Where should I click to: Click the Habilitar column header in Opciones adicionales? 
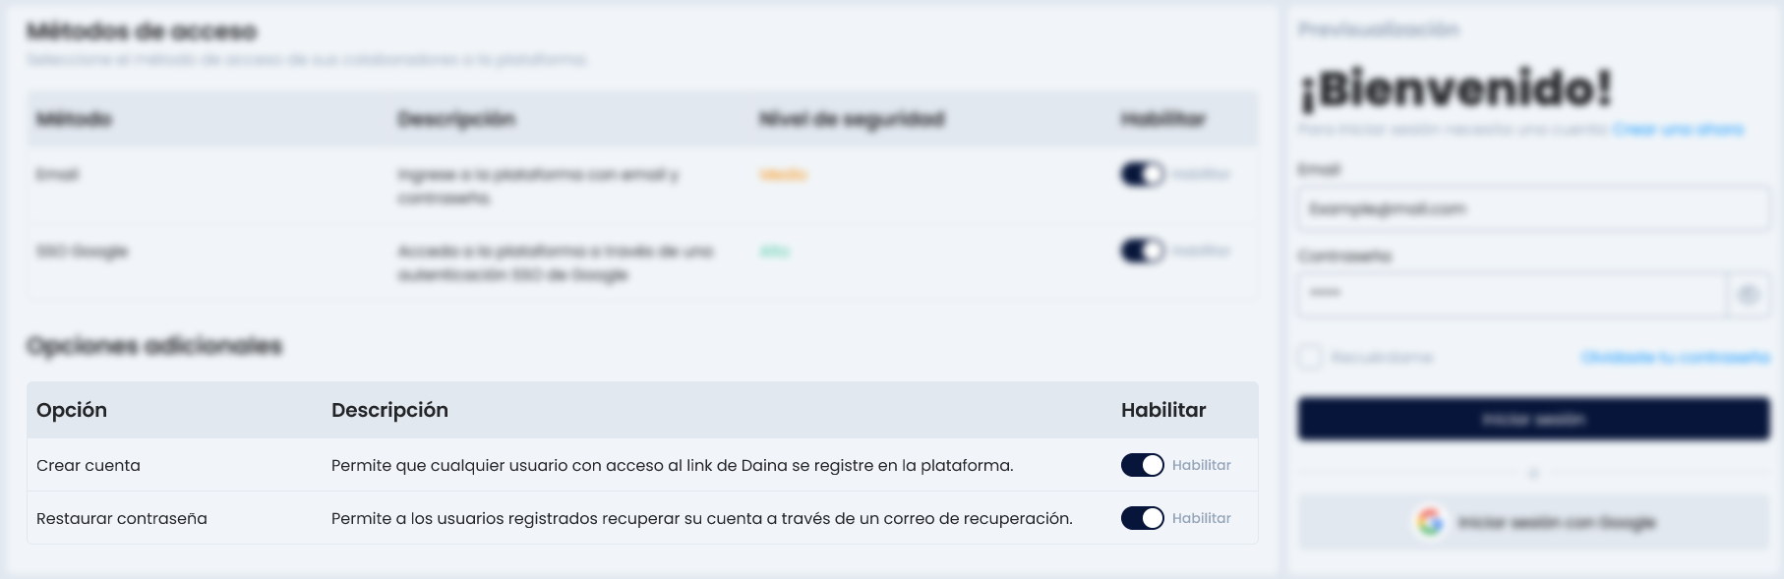point(1163,410)
